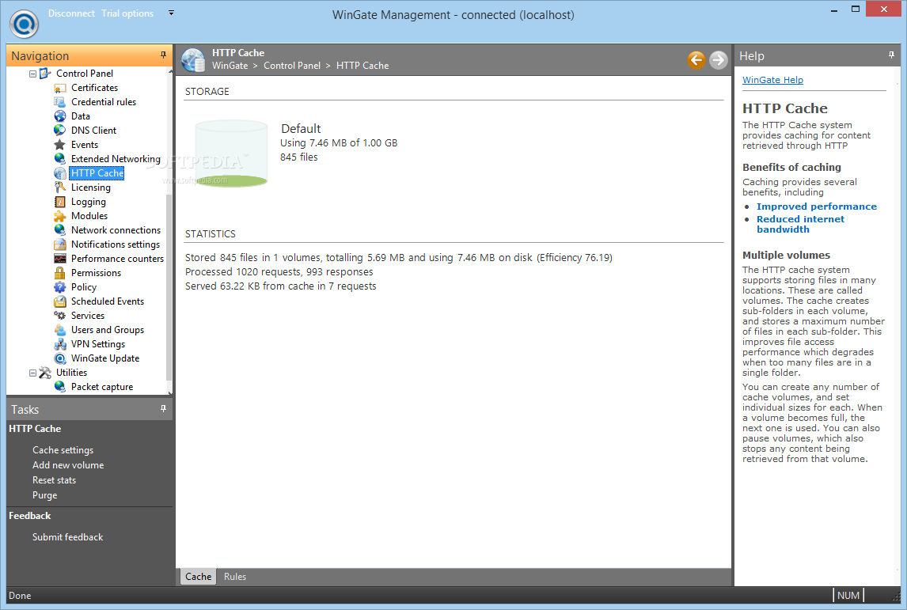Click the Default volume cylinder graphic
907x610 pixels.
[x=231, y=153]
